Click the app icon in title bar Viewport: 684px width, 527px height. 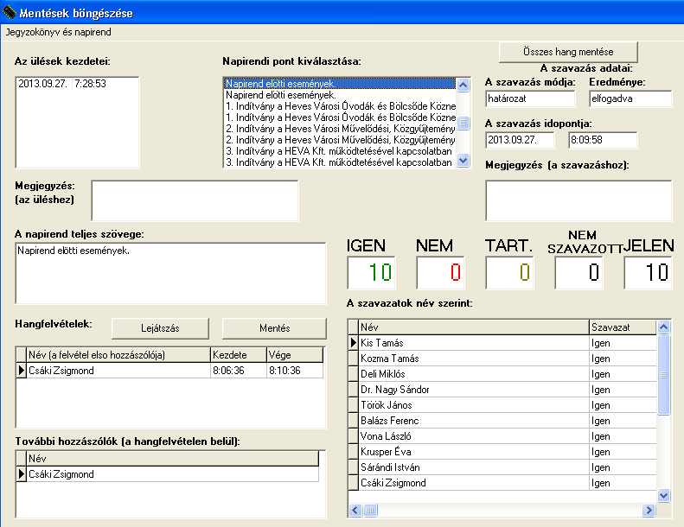tap(9, 13)
